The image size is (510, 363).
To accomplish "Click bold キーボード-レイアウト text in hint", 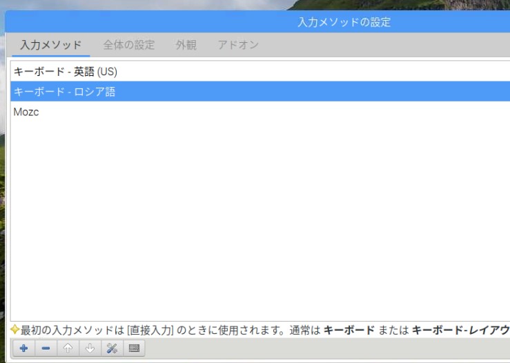I will tap(460, 331).
